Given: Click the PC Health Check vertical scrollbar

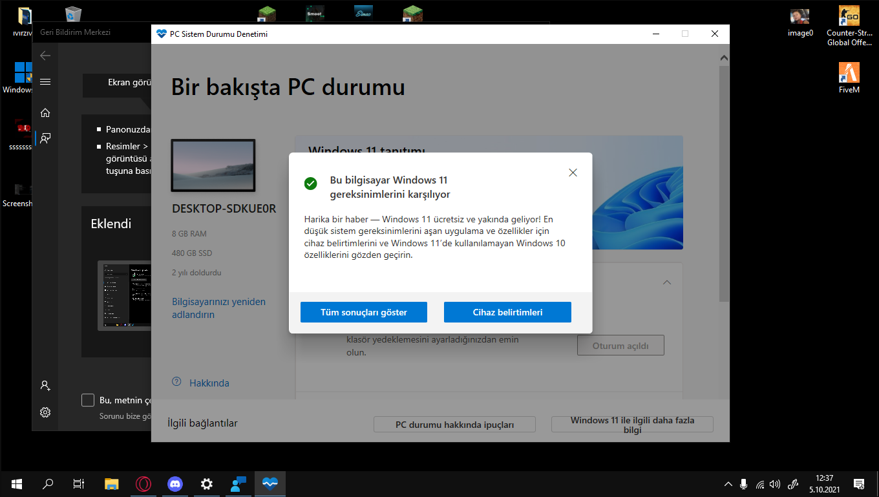Looking at the screenshot, I should point(724,182).
